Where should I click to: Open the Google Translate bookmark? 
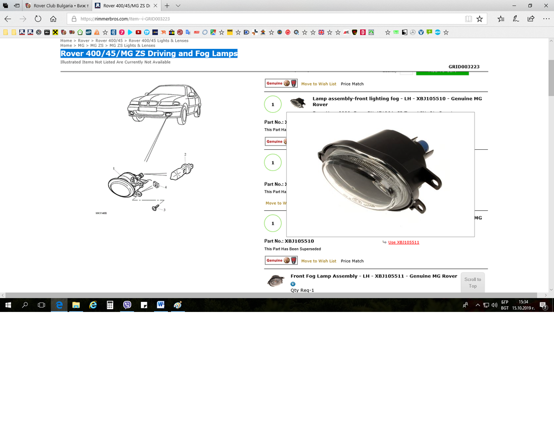pos(189,32)
